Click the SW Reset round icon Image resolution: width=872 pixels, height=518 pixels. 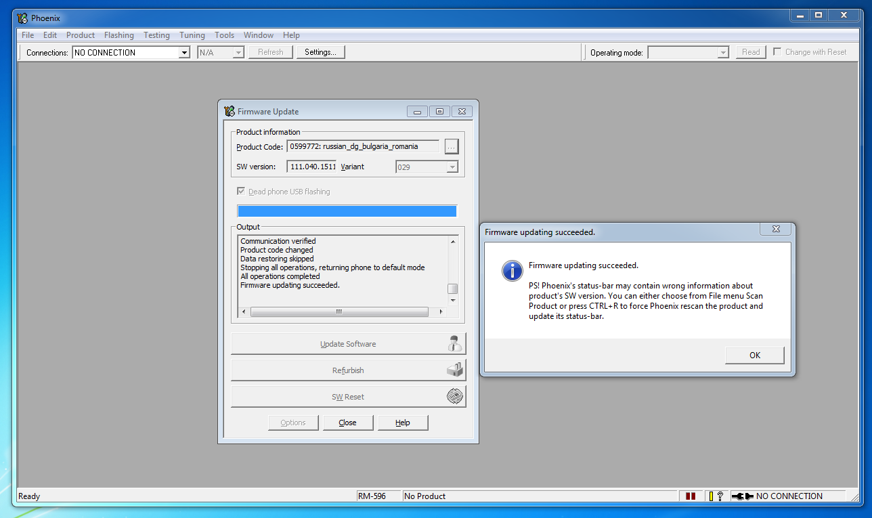pos(456,396)
